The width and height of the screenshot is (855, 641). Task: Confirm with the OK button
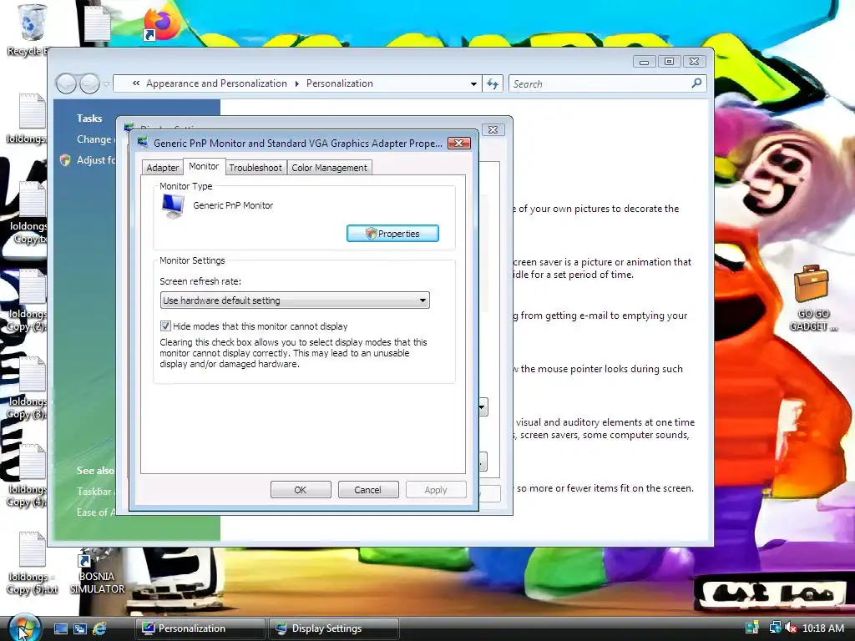click(x=301, y=489)
